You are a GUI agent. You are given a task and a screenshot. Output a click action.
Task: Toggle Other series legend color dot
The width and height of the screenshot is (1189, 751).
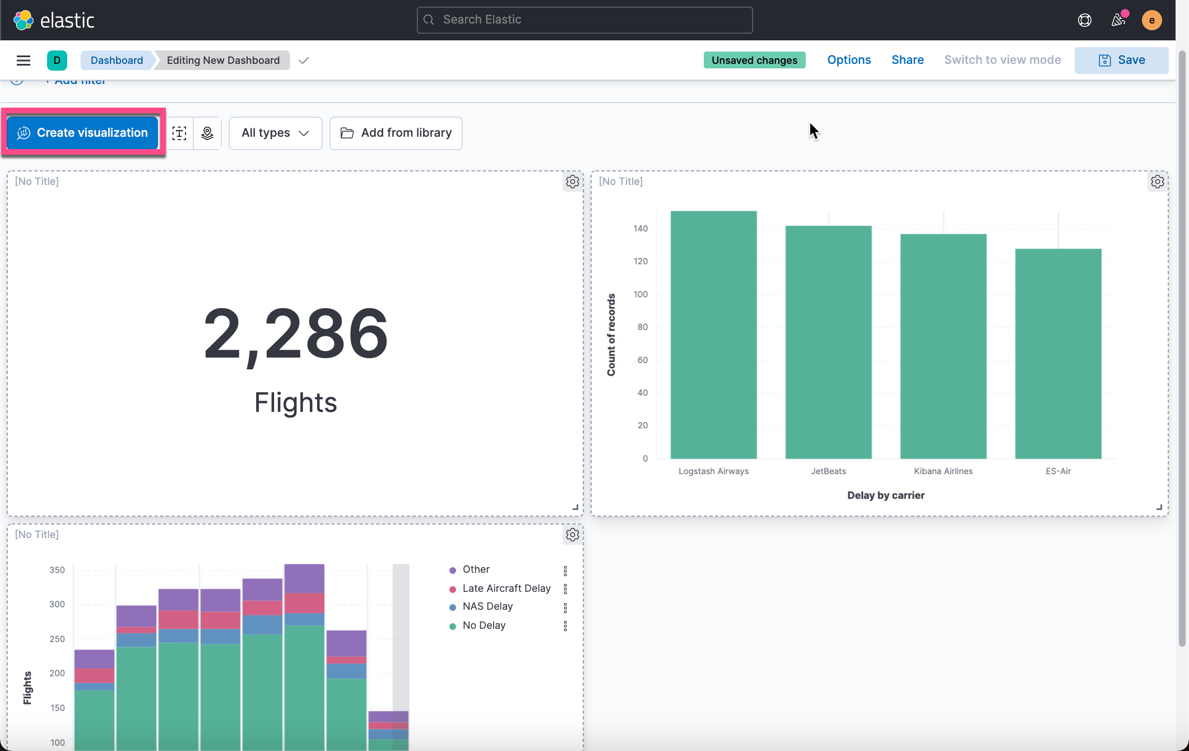point(453,571)
